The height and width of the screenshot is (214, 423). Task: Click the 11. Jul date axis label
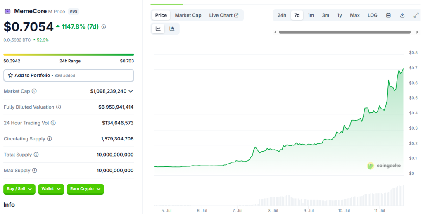coord(380,211)
